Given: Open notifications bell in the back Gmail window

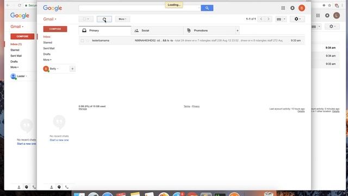Looking at the screenshot, I should coord(327,15).
